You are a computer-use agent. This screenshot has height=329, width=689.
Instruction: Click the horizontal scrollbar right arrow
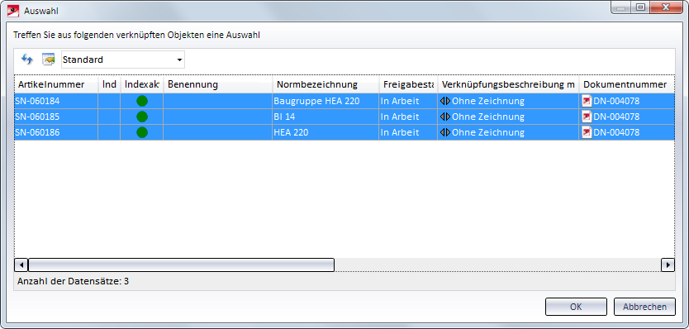(x=668, y=265)
